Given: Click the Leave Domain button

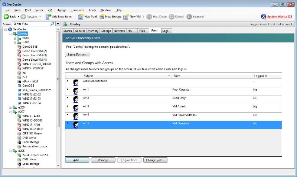Looking at the screenshot, I should [77, 54].
